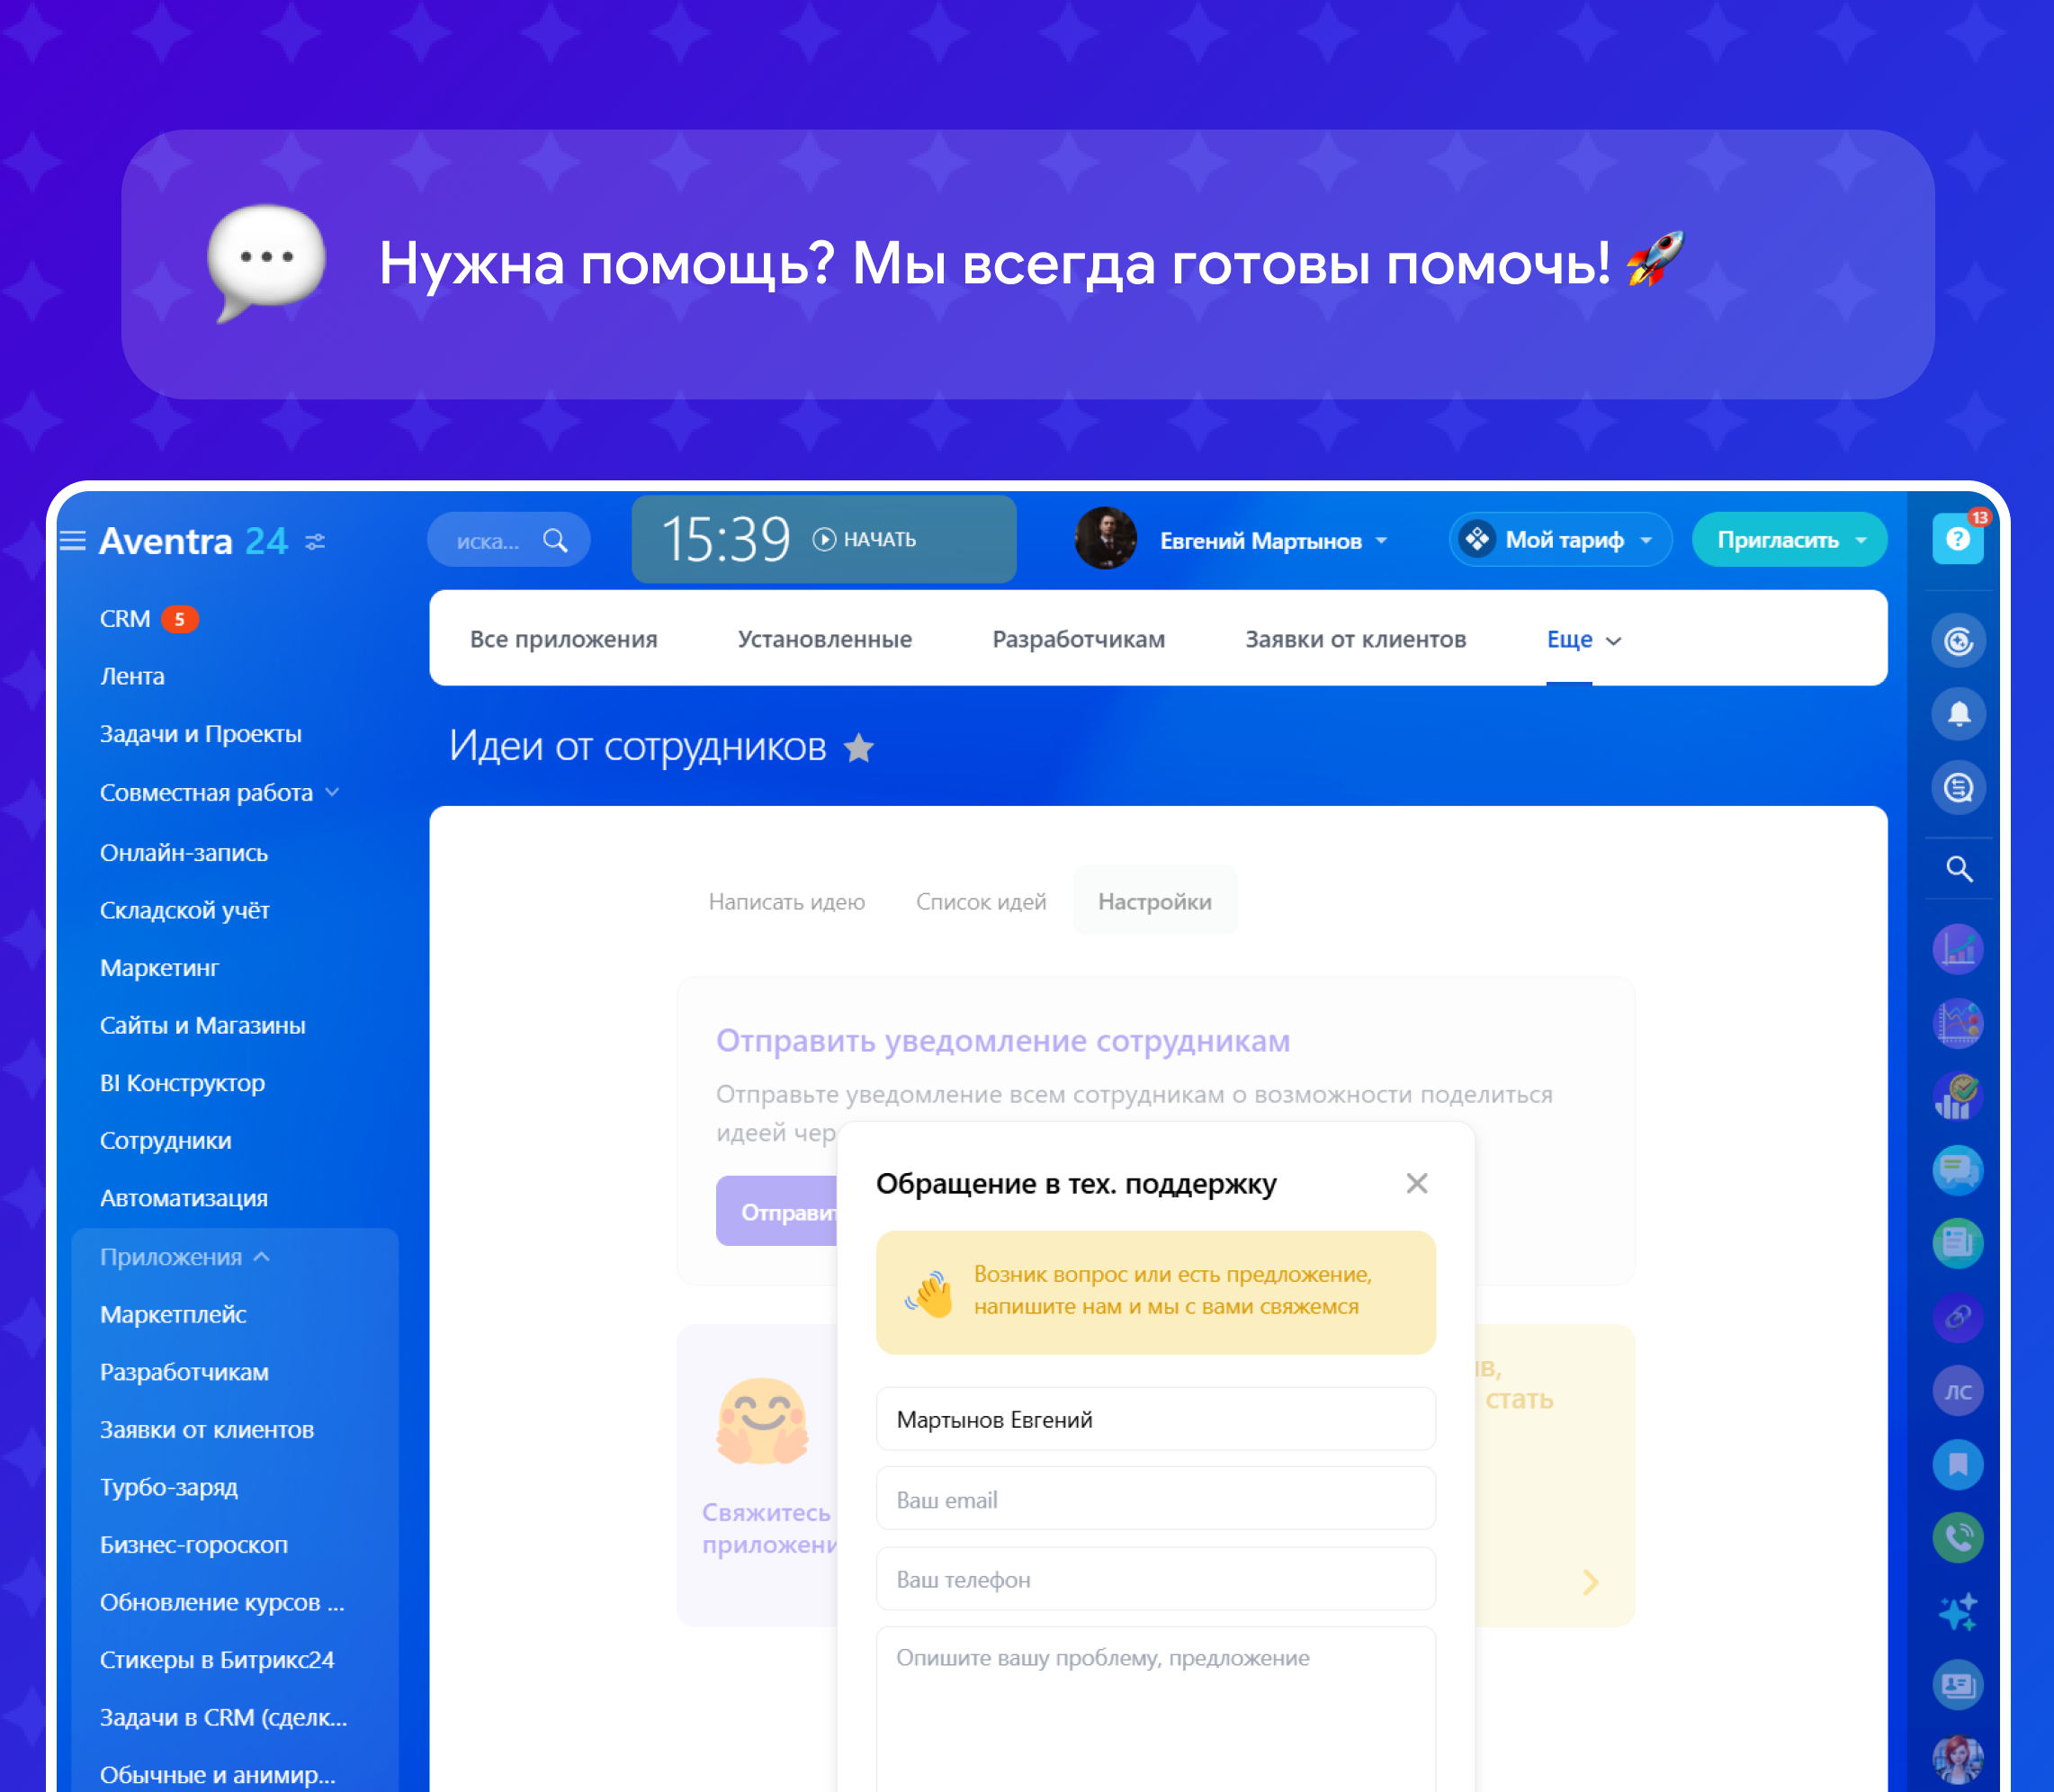Expand the Еще tab dropdown
The width and height of the screenshot is (2054, 1792).
click(1582, 640)
